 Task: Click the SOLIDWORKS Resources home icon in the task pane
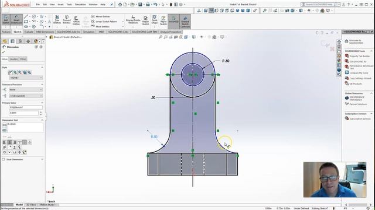[339, 41]
